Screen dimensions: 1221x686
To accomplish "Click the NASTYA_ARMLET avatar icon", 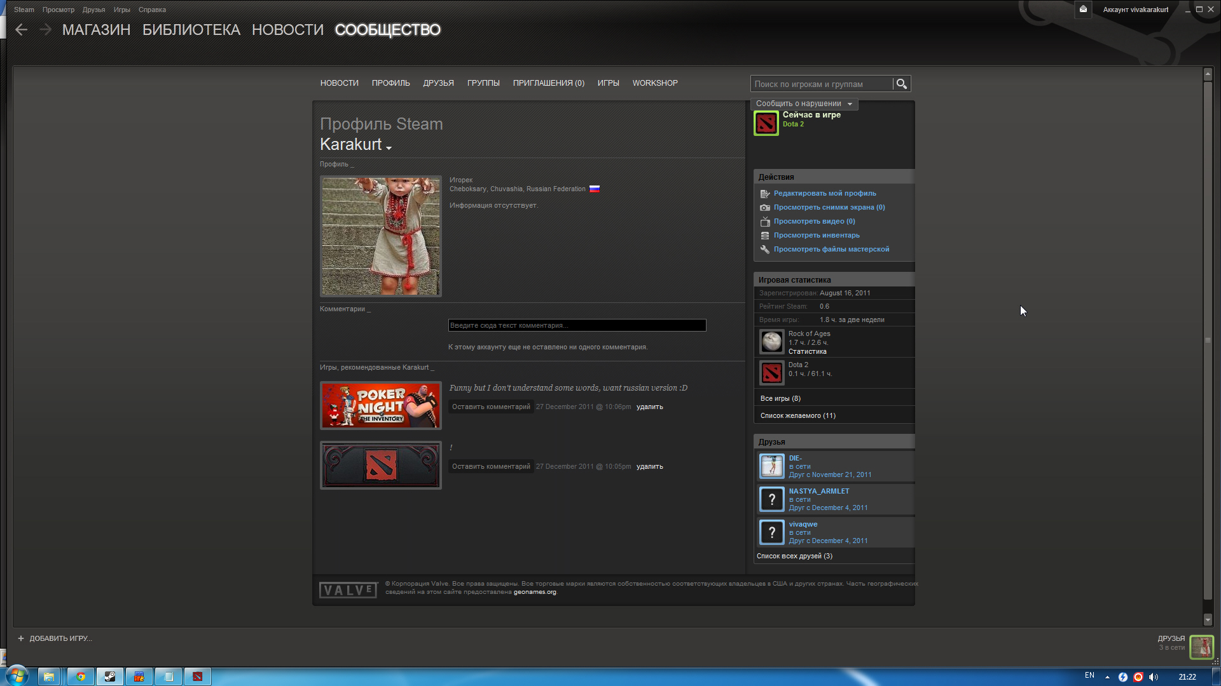I will pos(771,499).
